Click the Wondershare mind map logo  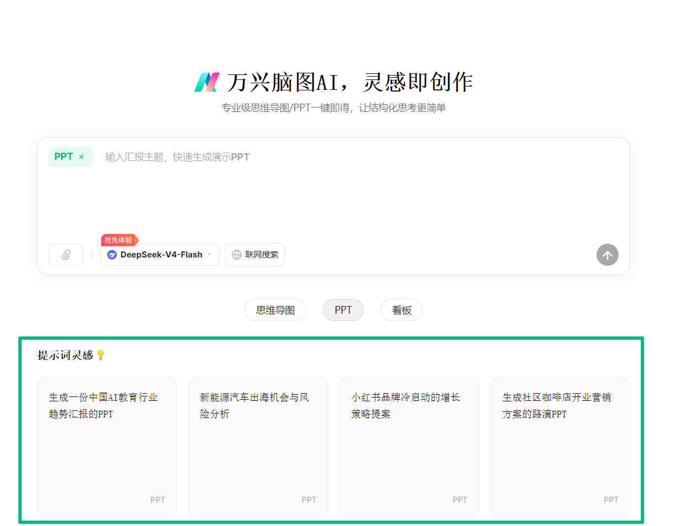(207, 82)
